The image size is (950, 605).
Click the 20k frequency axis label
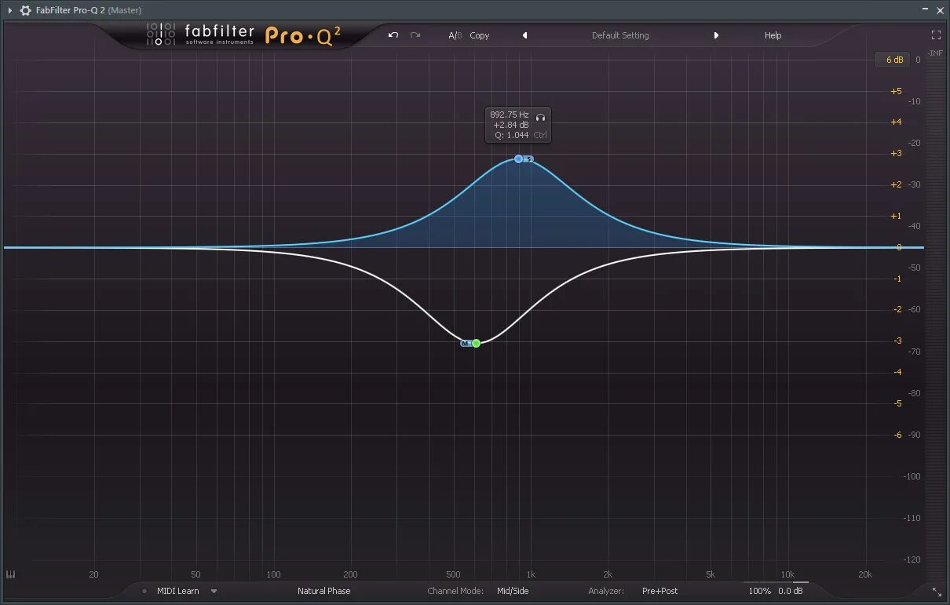tap(864, 574)
